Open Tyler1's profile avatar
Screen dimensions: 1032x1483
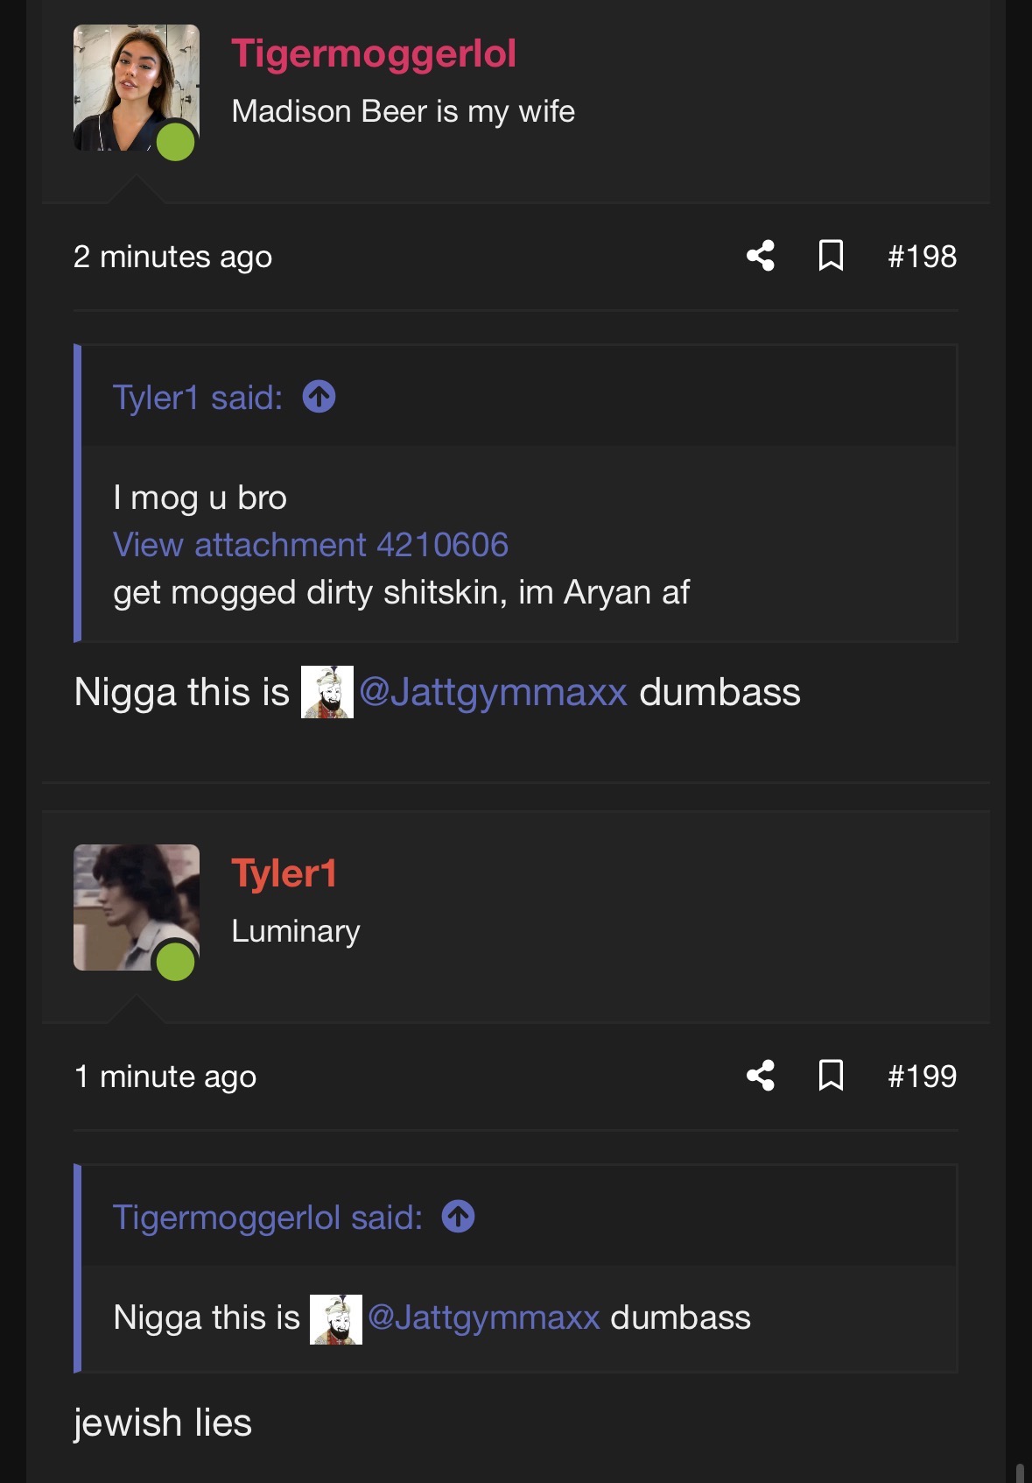[x=137, y=907]
